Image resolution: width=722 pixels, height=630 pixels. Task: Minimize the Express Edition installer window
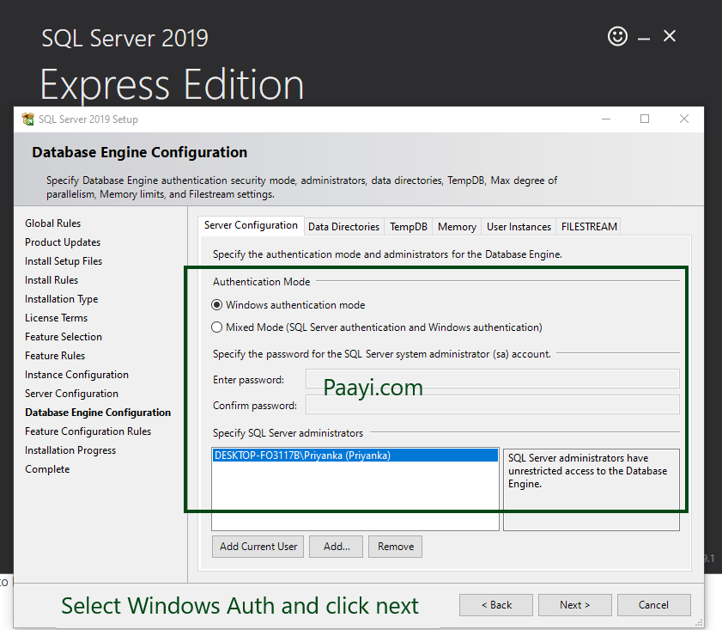pyautogui.click(x=643, y=36)
